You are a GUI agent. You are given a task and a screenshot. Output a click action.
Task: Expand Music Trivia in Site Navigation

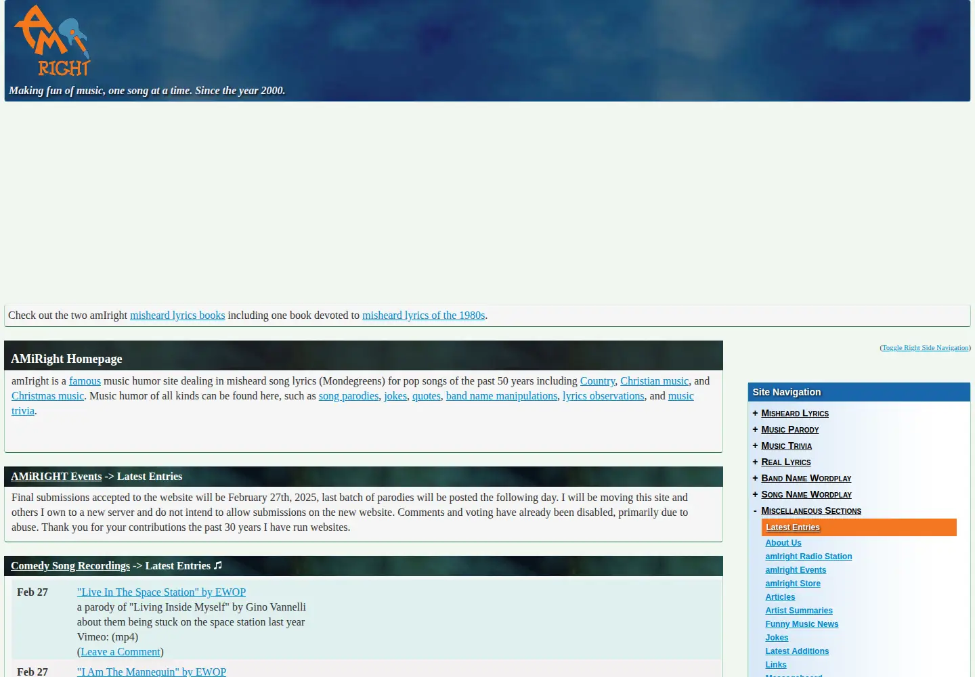[x=755, y=445]
